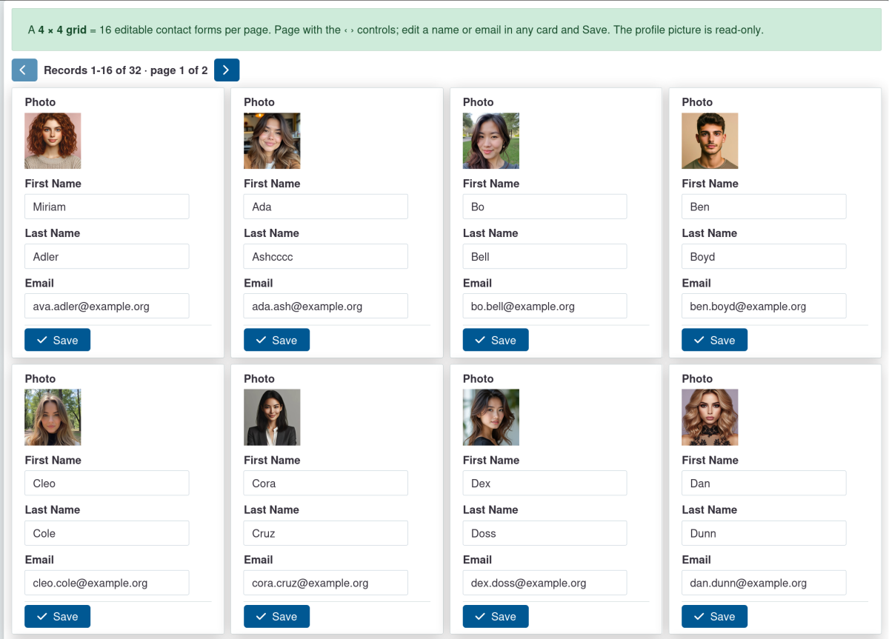This screenshot has height=639, width=889.
Task: Edit the first name field containing Cleo
Action: pyautogui.click(x=107, y=483)
